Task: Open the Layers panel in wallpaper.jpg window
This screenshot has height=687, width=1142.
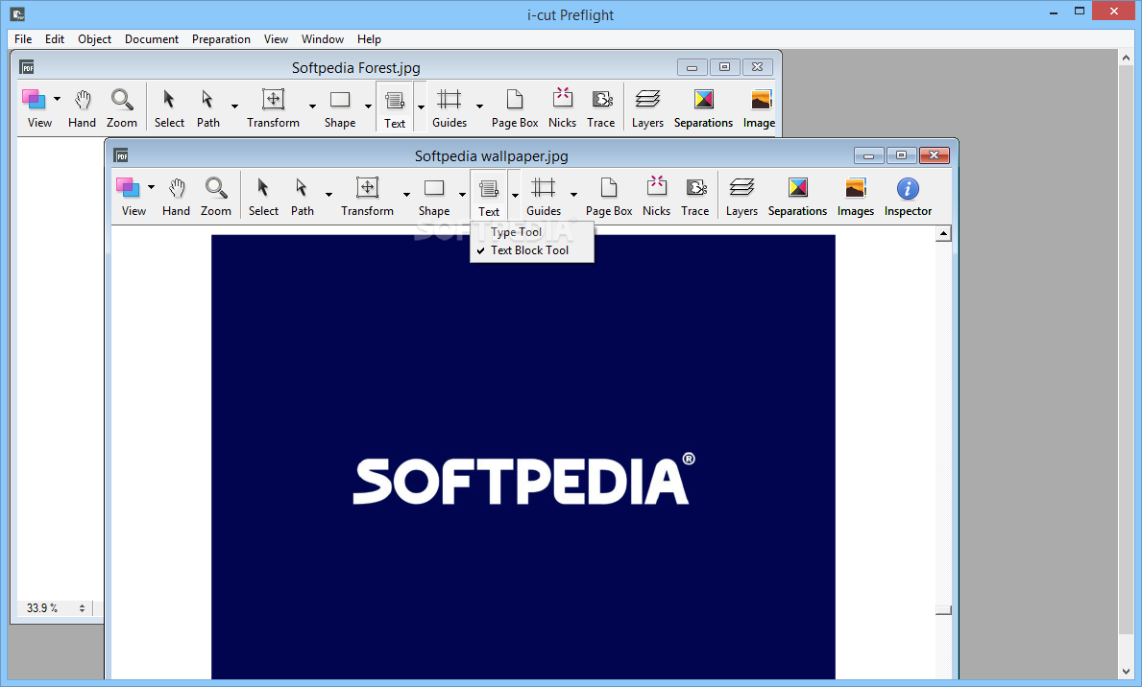Action: (x=741, y=198)
